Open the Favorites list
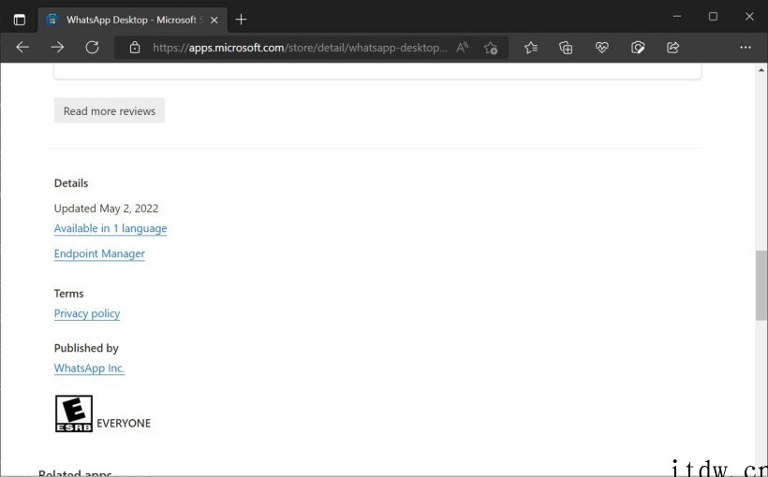768x477 pixels. click(530, 48)
